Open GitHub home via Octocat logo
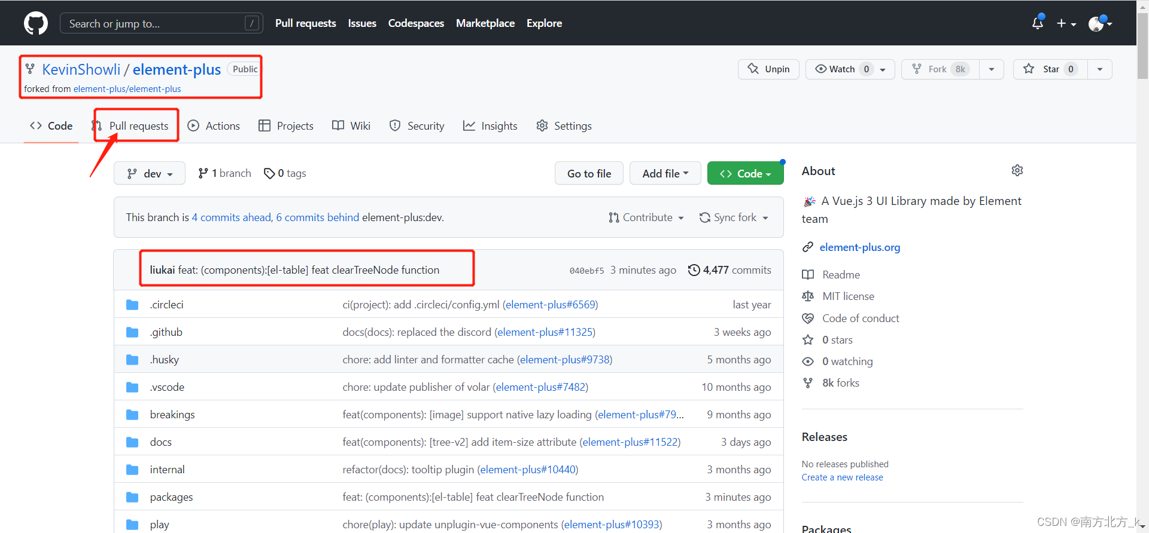 click(x=36, y=23)
